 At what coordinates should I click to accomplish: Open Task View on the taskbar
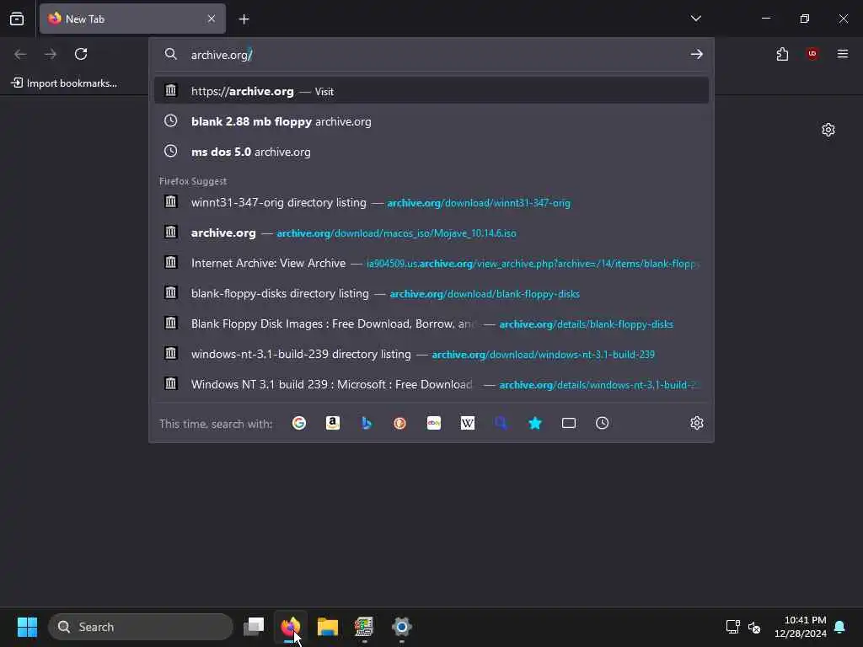[254, 627]
